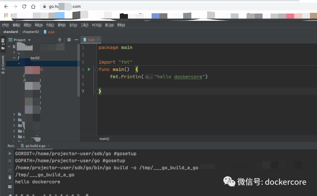Click the a...: parameter hint
Screen dimensions: 317x196
149,77
